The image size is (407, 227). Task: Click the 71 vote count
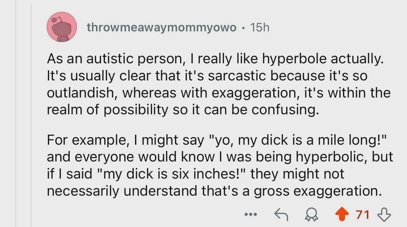point(363,215)
